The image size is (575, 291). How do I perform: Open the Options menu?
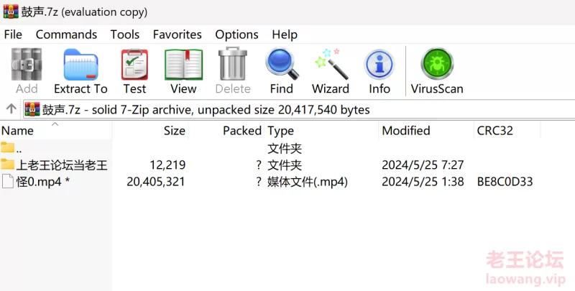(237, 34)
